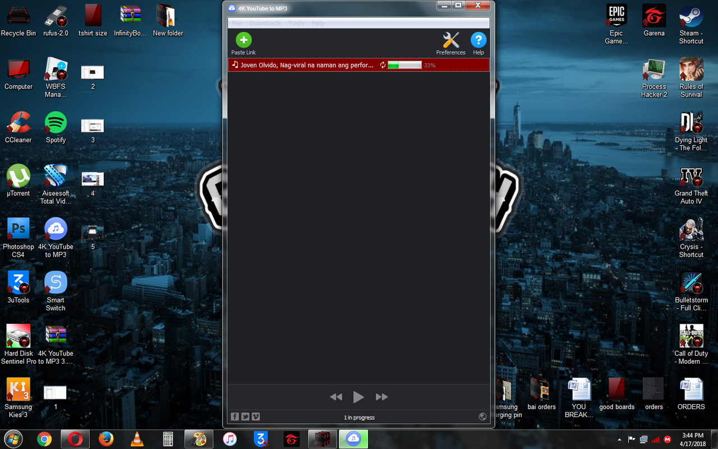
Task: Select the 3uTools desktop icon
Action: coord(19,287)
